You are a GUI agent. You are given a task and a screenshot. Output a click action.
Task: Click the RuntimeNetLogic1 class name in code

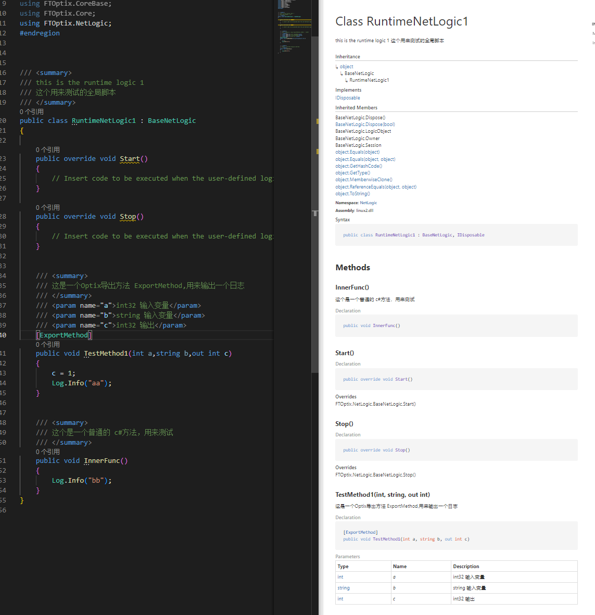(104, 121)
